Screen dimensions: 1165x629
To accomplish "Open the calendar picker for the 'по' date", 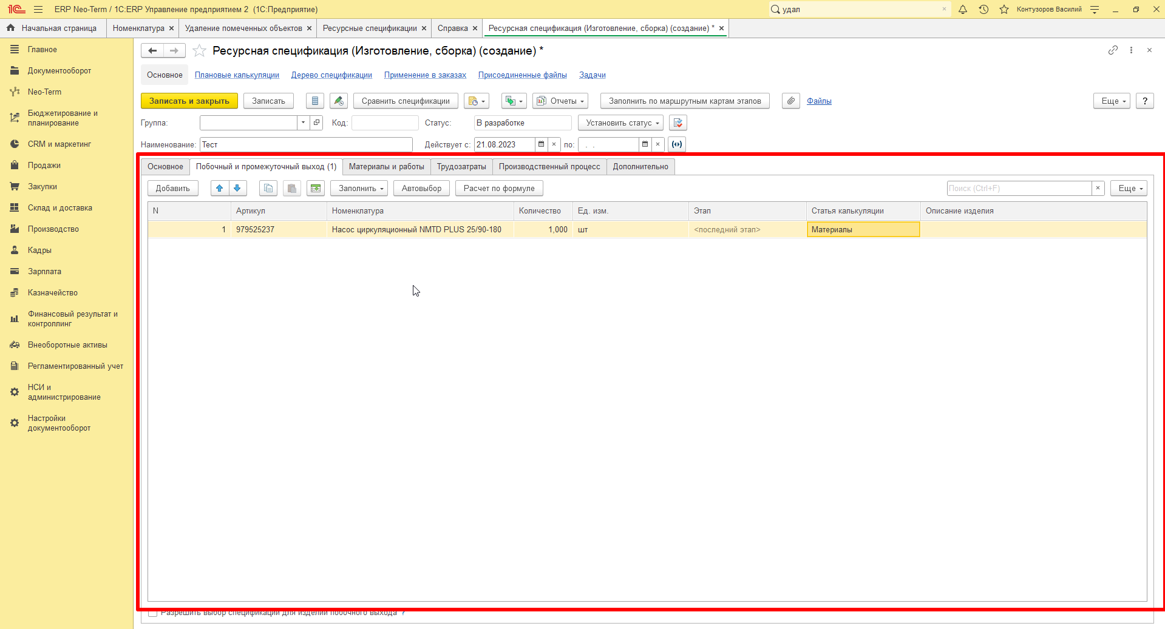I will (x=645, y=144).
